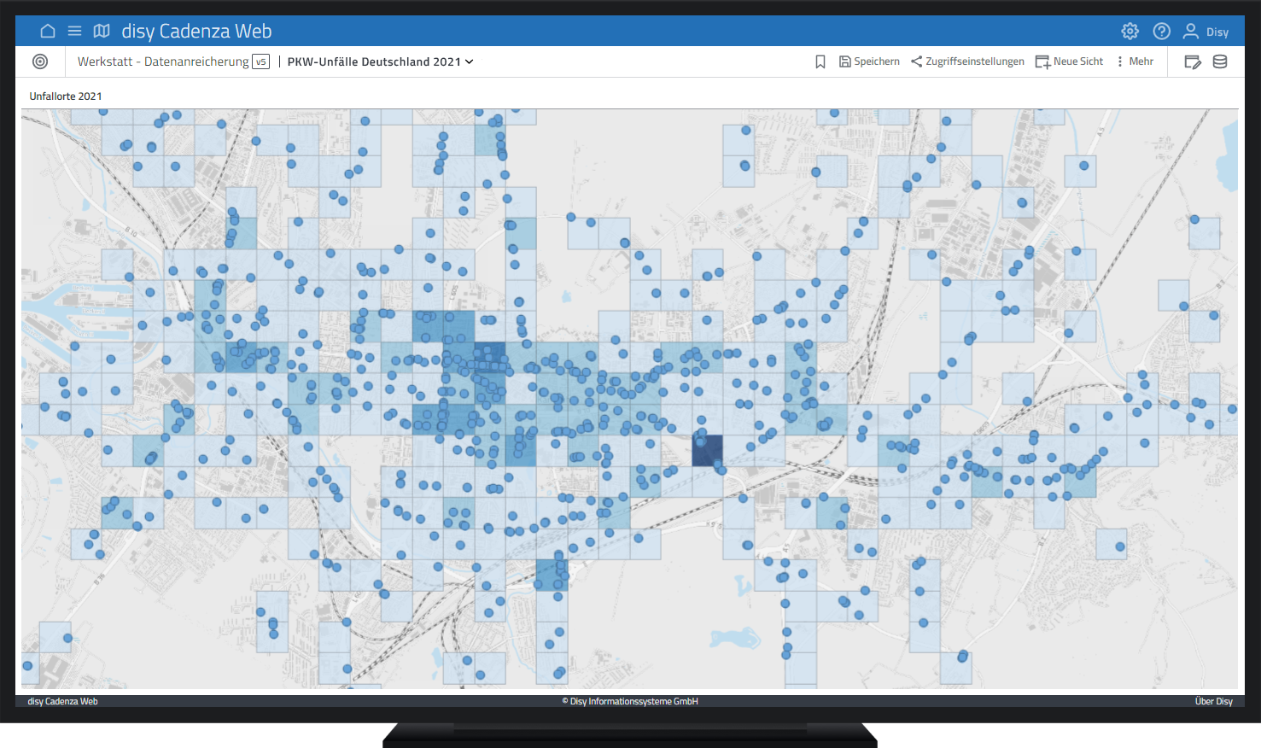Open the Über Disy footer link

point(1213,701)
